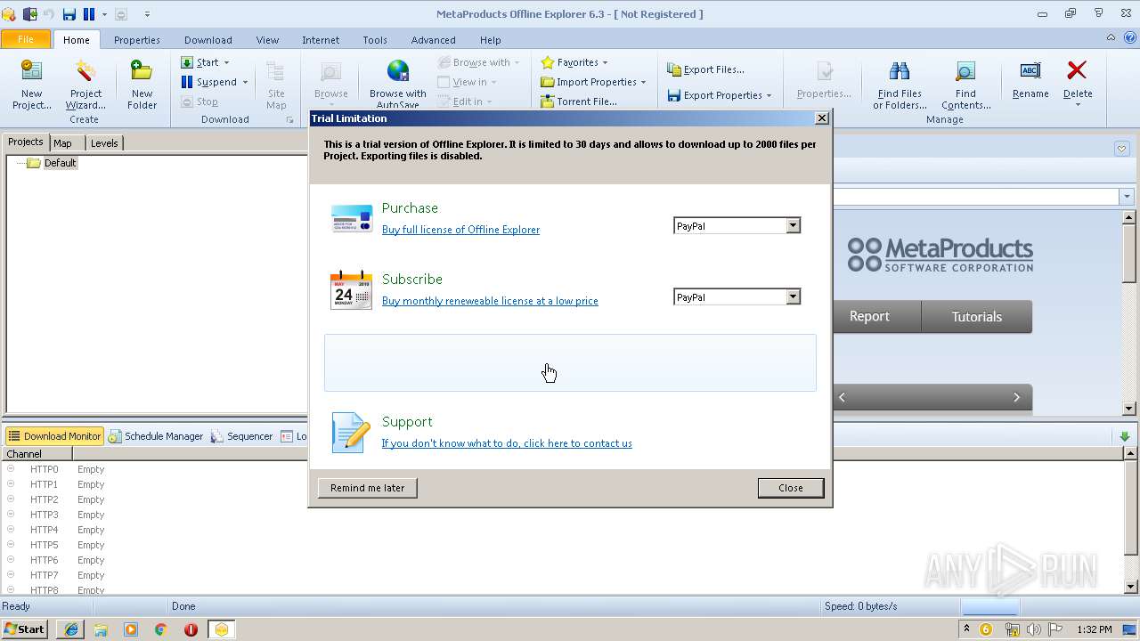The height and width of the screenshot is (641, 1140).
Task: Click the next arrow on page slider
Action: point(1016,397)
